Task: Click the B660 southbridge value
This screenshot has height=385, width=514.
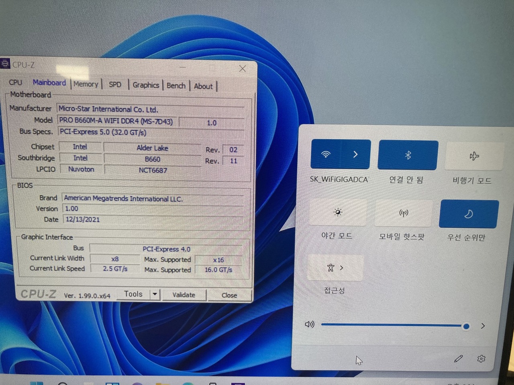Action: click(153, 159)
